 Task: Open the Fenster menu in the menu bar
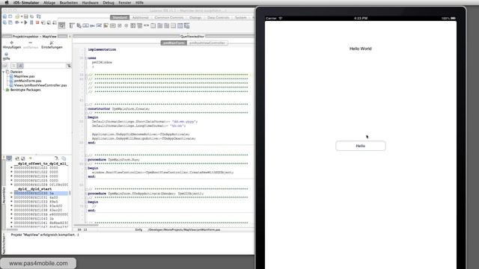(125, 2)
